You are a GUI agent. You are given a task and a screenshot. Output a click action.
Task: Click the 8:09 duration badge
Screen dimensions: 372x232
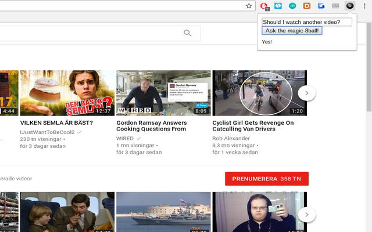[x=201, y=111]
